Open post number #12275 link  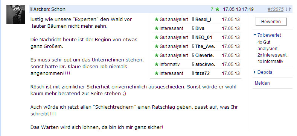click(x=276, y=9)
